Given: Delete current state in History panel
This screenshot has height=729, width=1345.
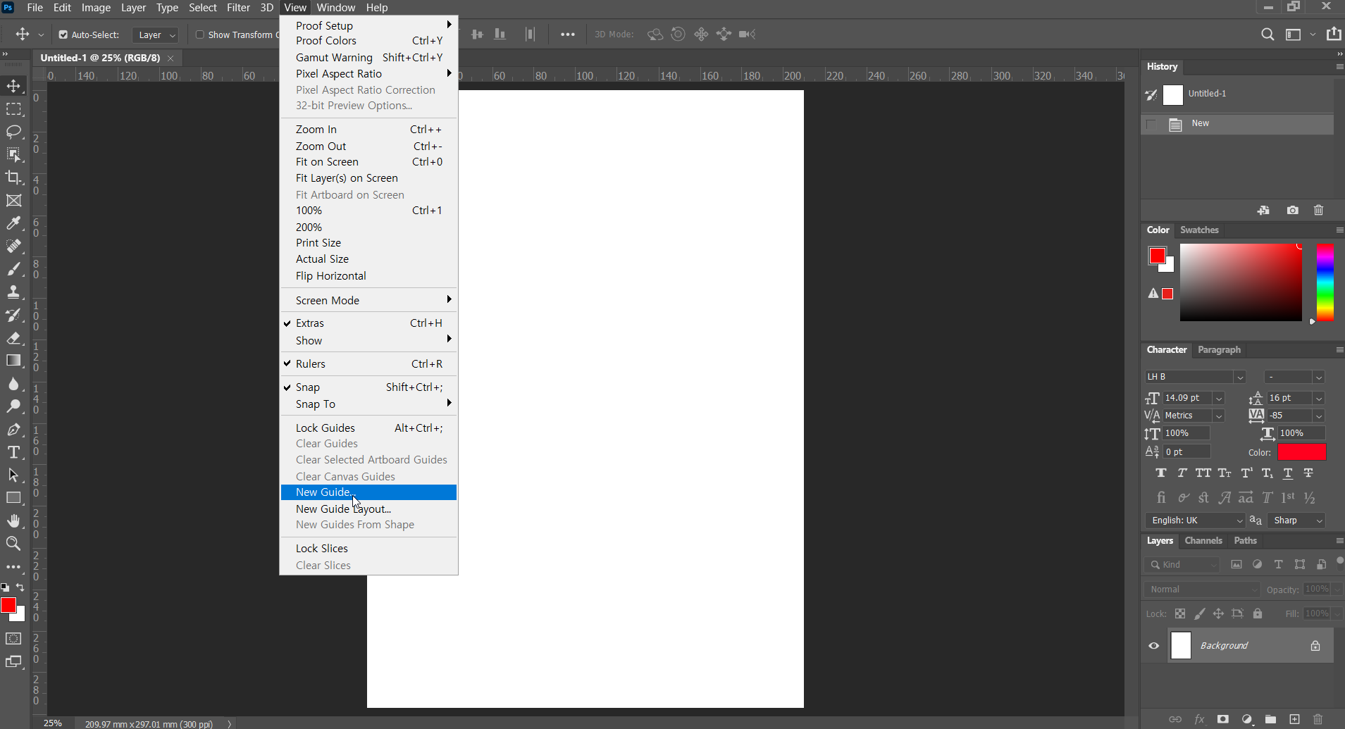Looking at the screenshot, I should tap(1319, 210).
